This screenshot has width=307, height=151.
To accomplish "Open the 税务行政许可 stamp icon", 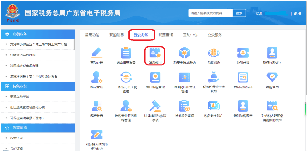I will [x=272, y=53].
